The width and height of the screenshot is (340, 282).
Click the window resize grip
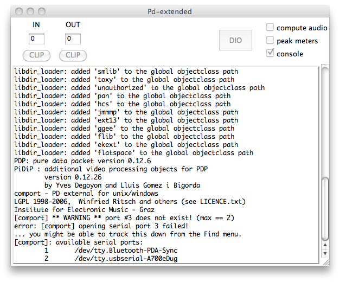click(x=325, y=261)
